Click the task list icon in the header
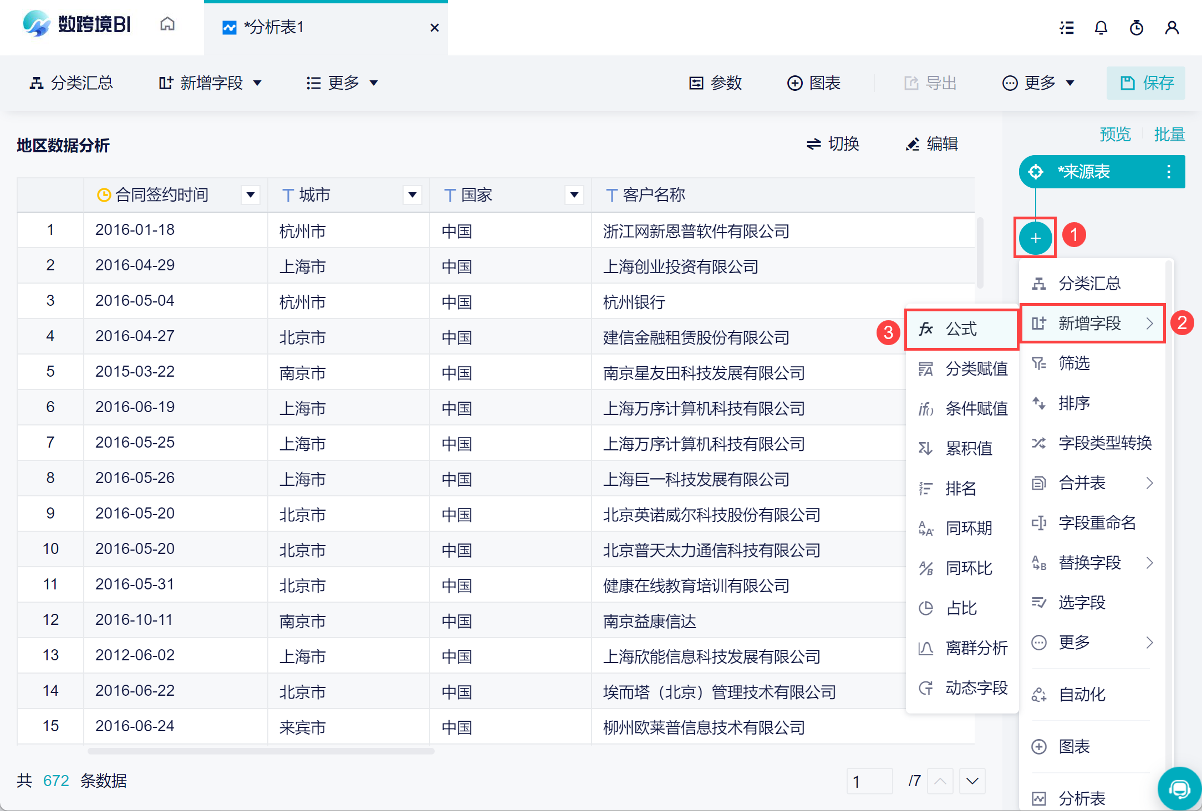The width and height of the screenshot is (1202, 811). pos(1066,28)
